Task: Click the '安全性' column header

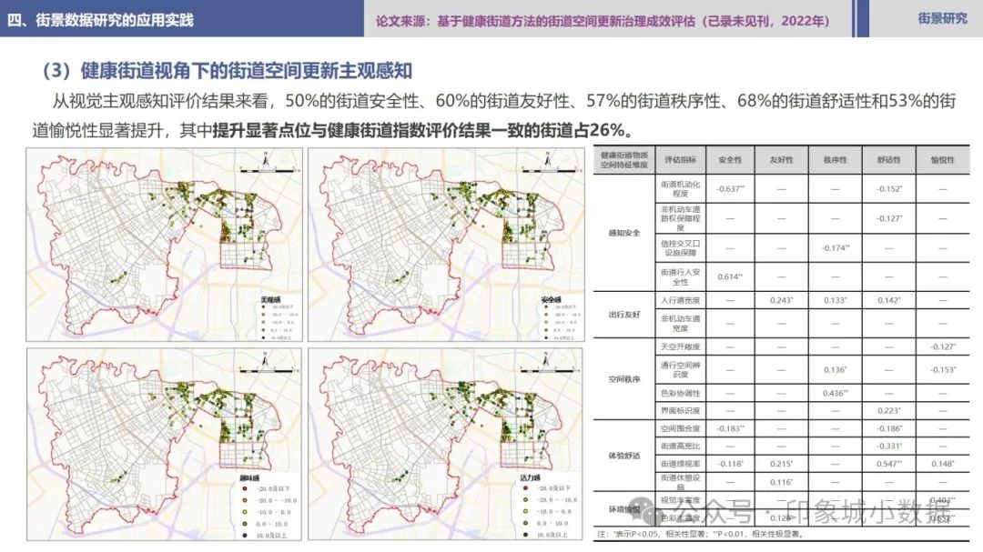Action: pyautogui.click(x=730, y=160)
